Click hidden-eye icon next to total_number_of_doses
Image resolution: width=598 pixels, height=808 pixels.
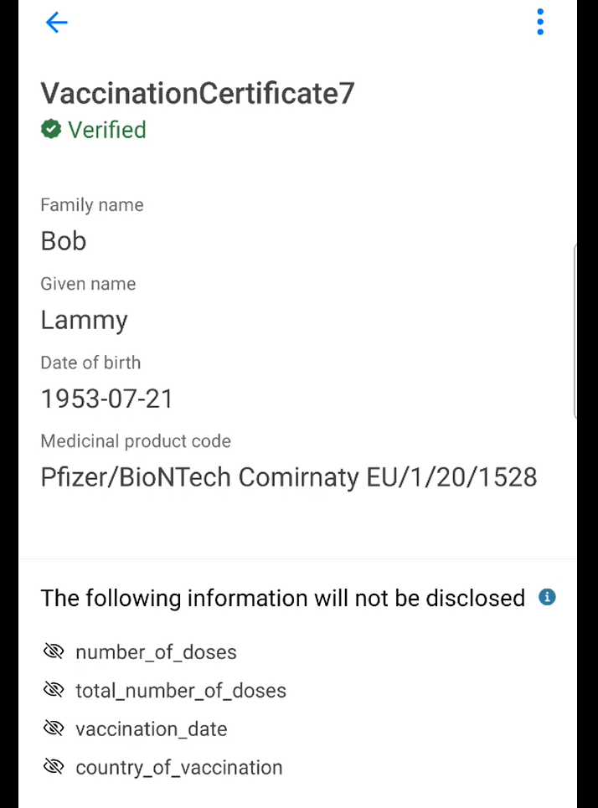pos(54,690)
